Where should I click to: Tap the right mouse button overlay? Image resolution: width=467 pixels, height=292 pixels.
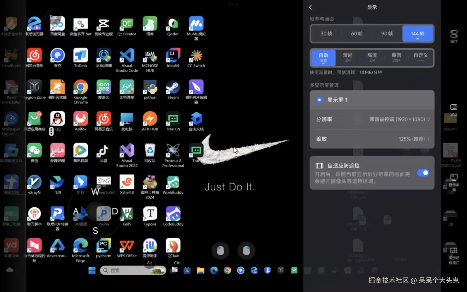246,251
